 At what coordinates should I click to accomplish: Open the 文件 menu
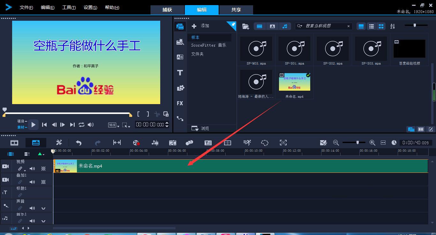pos(26,7)
